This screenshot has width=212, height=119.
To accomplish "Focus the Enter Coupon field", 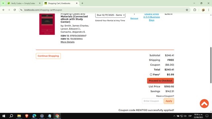I will pyautogui.click(x=152, y=101).
